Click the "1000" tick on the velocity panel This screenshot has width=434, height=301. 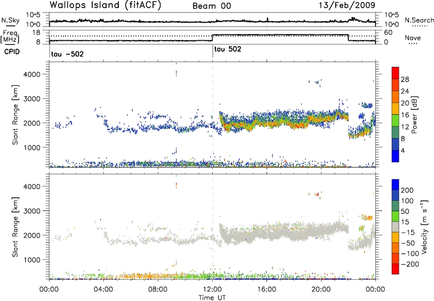click(x=32, y=260)
